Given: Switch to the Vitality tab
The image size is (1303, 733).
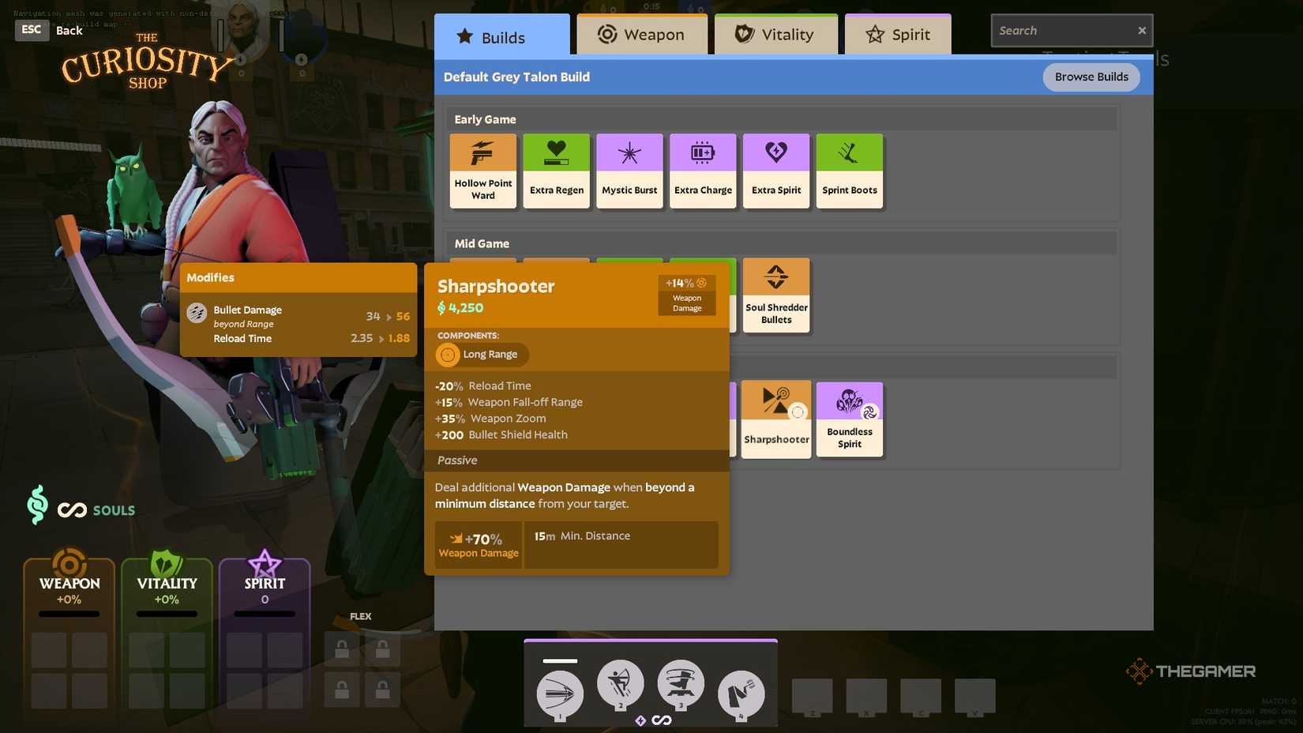Looking at the screenshot, I should [775, 35].
